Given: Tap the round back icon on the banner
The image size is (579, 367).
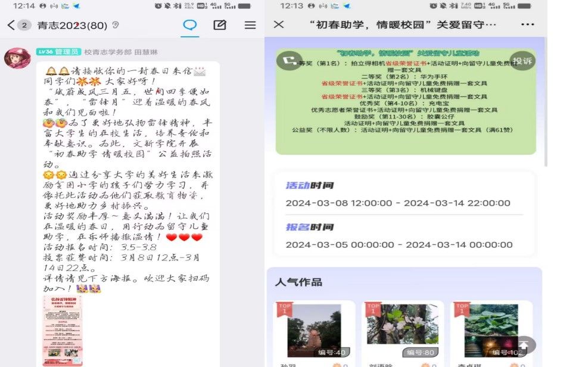Looking at the screenshot, I should point(289,61).
